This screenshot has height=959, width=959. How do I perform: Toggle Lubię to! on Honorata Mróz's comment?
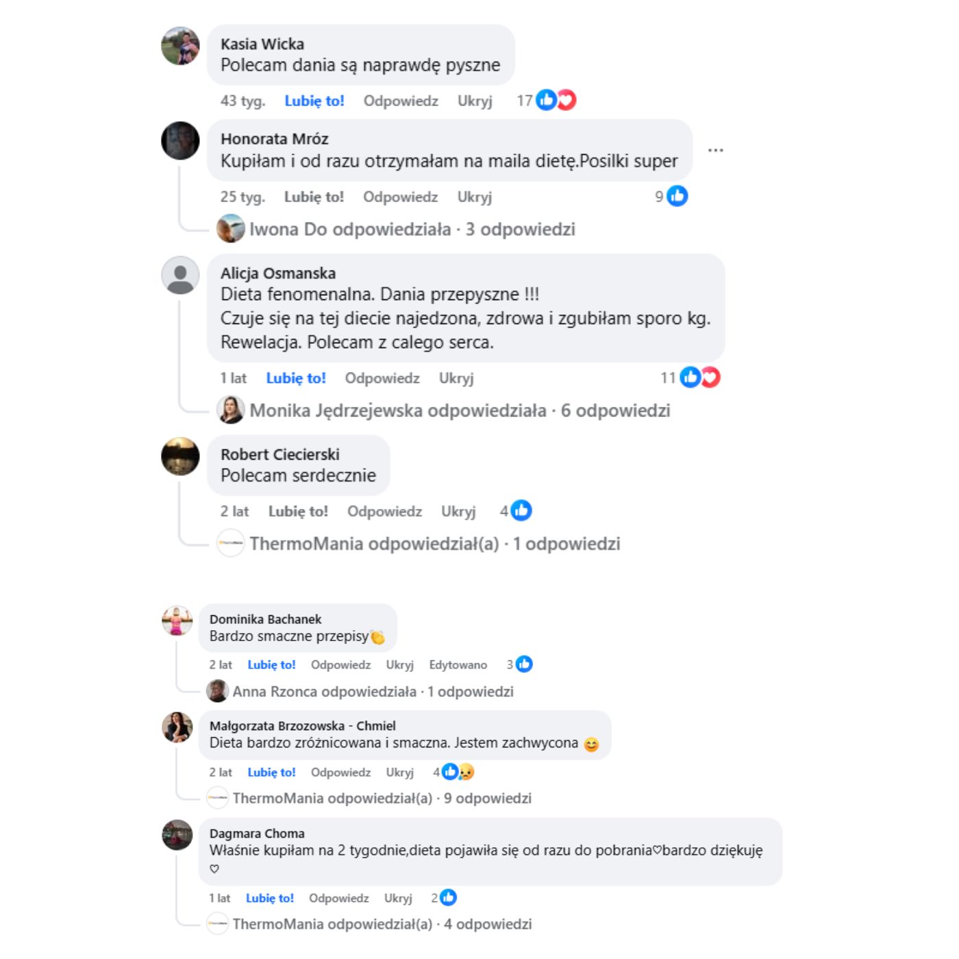tap(314, 197)
